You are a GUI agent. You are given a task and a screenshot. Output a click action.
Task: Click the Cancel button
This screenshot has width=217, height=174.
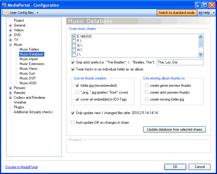(x=200, y=167)
